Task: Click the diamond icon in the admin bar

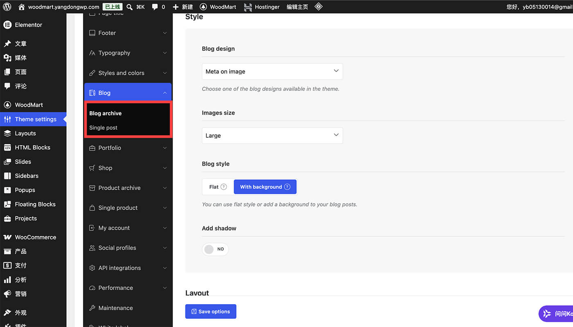Action: (318, 7)
